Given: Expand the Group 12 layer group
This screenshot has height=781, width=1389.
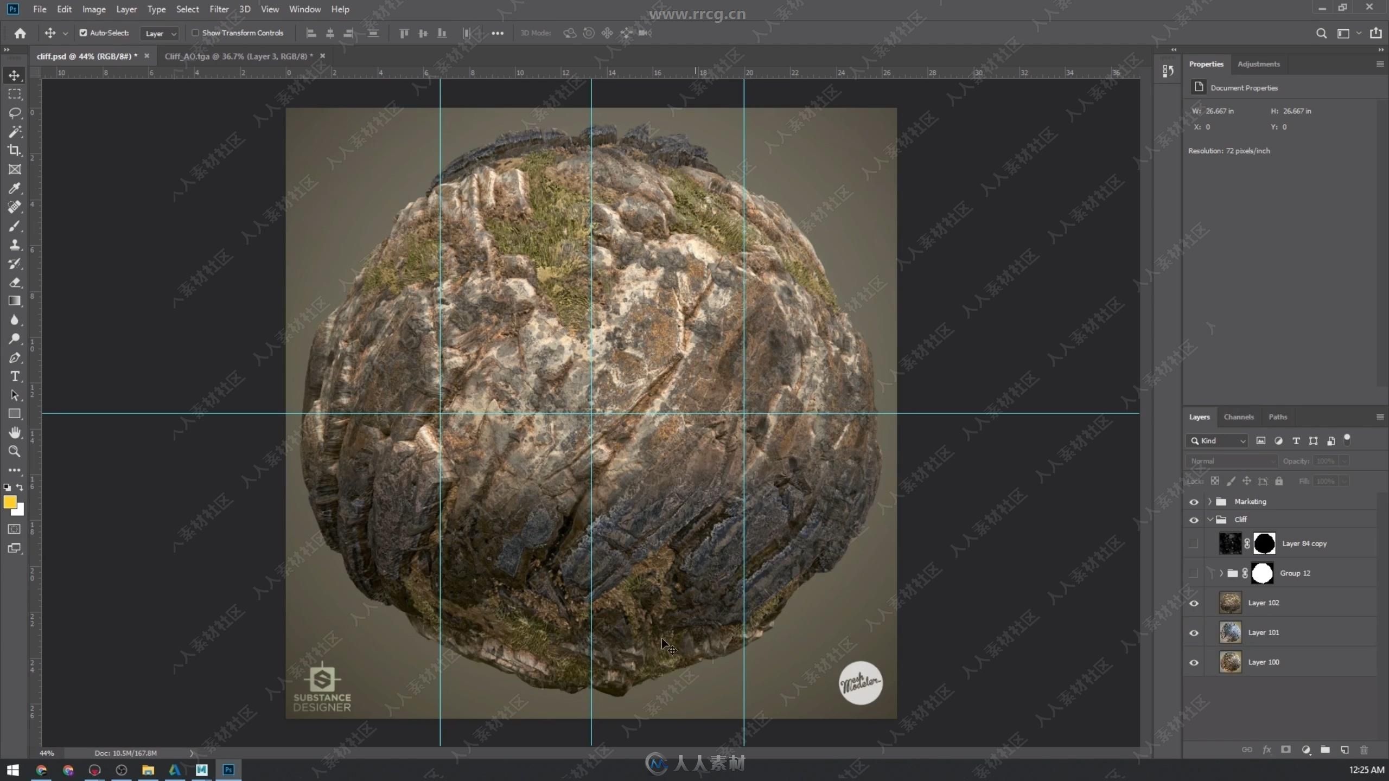Looking at the screenshot, I should [x=1221, y=572].
